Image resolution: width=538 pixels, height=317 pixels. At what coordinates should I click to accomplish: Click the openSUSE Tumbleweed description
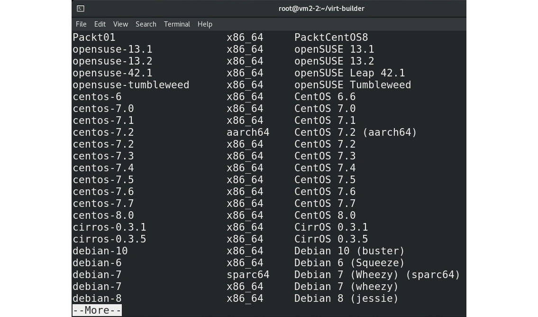click(353, 85)
